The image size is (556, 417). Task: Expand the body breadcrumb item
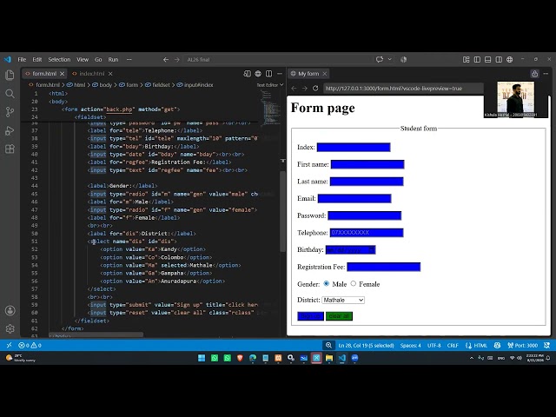tap(103, 85)
